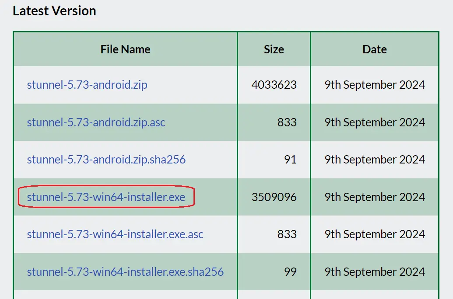Select the date in the android.zip row
This screenshot has height=299, width=453.
point(375,85)
